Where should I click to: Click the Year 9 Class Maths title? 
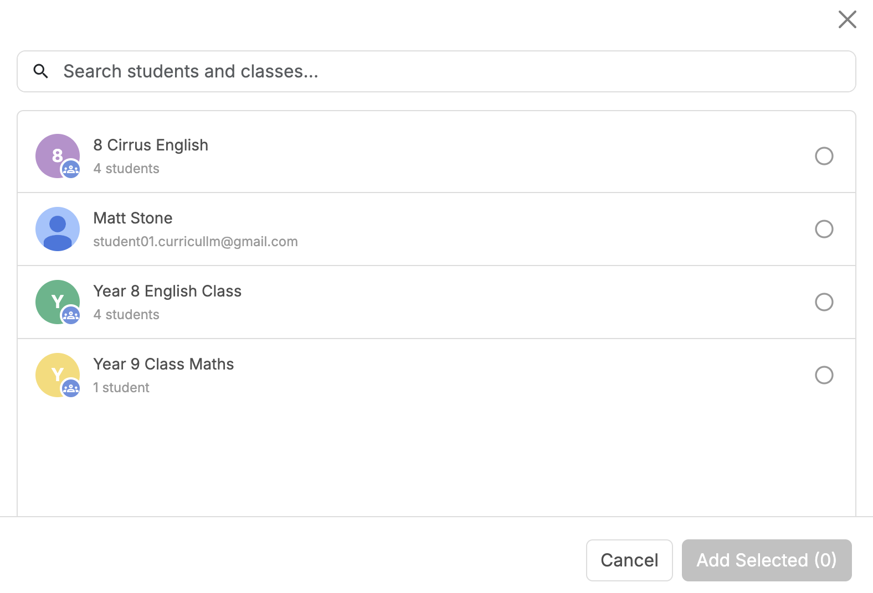(x=163, y=364)
